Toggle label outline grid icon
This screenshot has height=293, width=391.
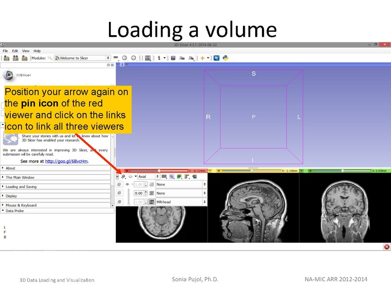coord(152,185)
